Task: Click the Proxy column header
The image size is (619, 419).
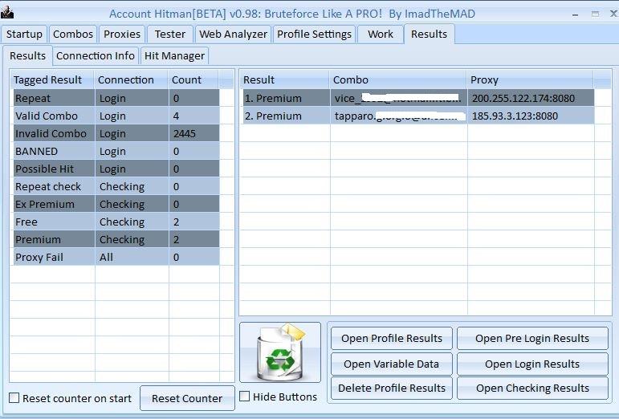Action: [530, 79]
